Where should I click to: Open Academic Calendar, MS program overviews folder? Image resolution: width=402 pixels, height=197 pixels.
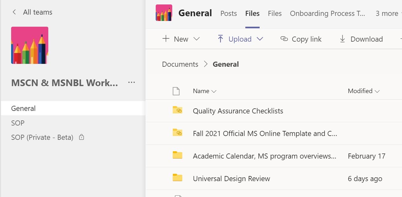pyautogui.click(x=264, y=156)
